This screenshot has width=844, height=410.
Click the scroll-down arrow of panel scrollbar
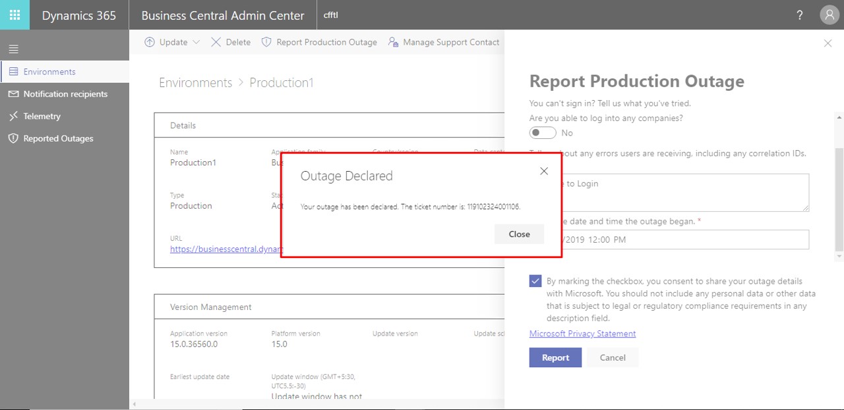pos(839,256)
